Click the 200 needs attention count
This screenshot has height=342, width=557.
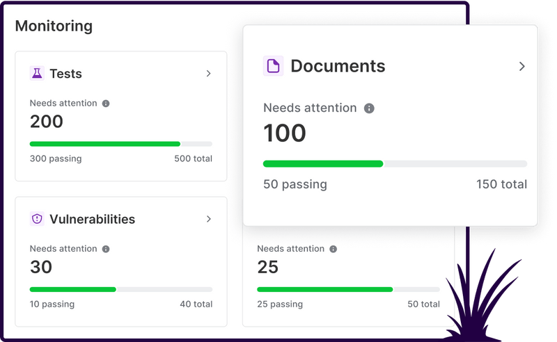47,122
